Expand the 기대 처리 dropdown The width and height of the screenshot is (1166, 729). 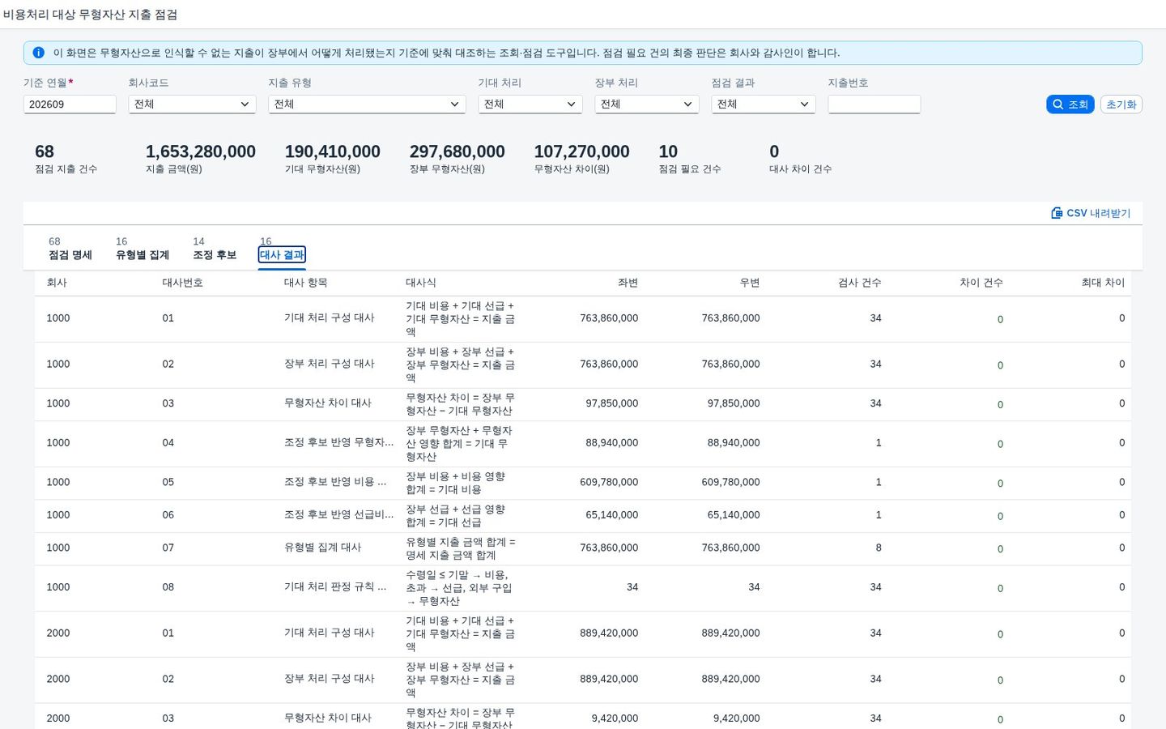530,104
